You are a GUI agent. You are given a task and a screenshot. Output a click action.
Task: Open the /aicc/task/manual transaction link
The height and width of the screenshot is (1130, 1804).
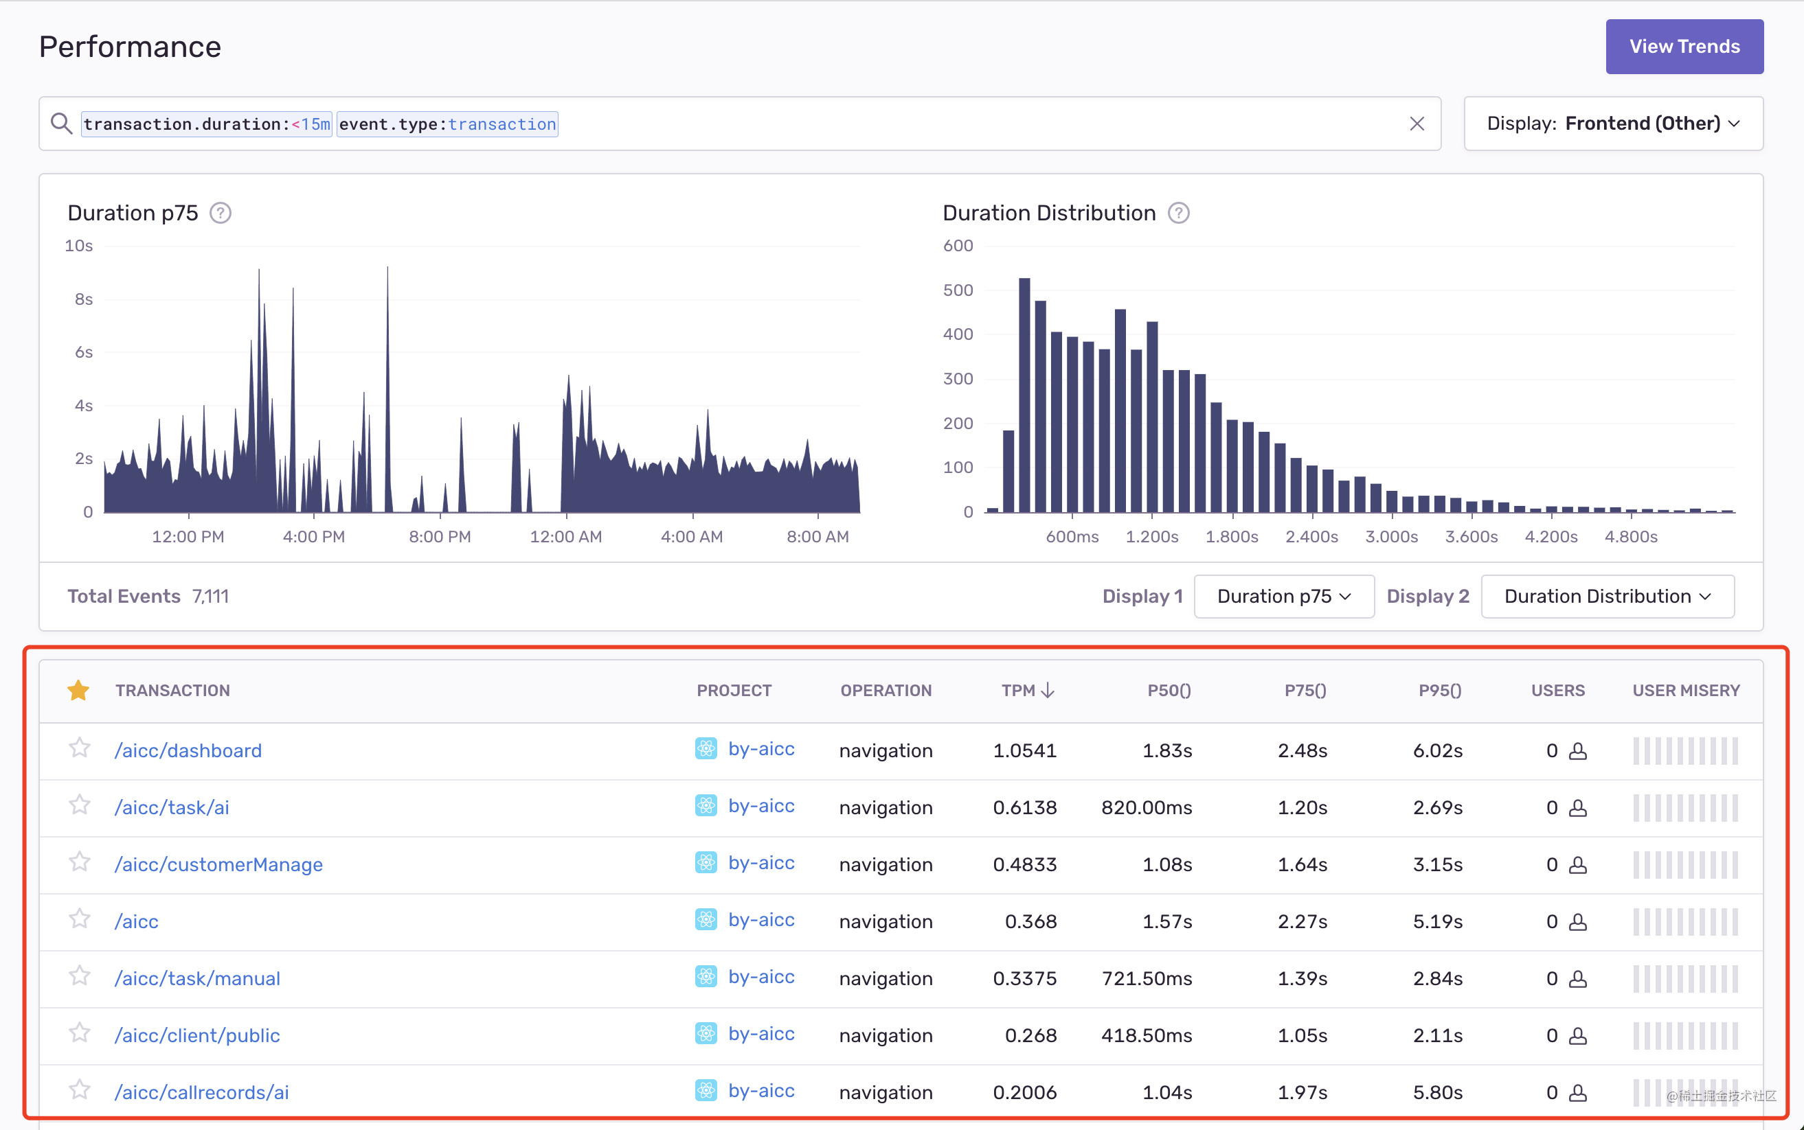tap(197, 978)
